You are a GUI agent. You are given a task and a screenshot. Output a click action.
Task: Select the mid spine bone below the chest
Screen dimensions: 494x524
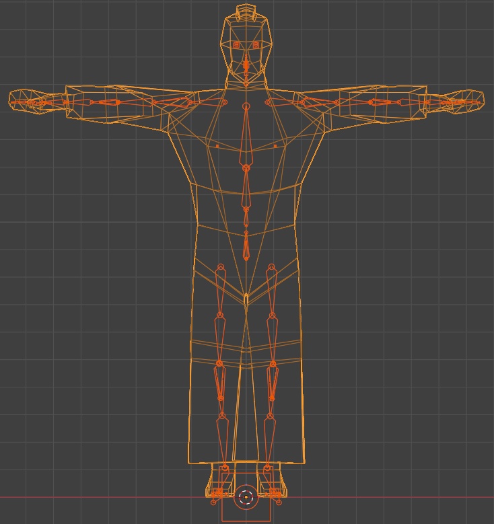click(x=246, y=189)
